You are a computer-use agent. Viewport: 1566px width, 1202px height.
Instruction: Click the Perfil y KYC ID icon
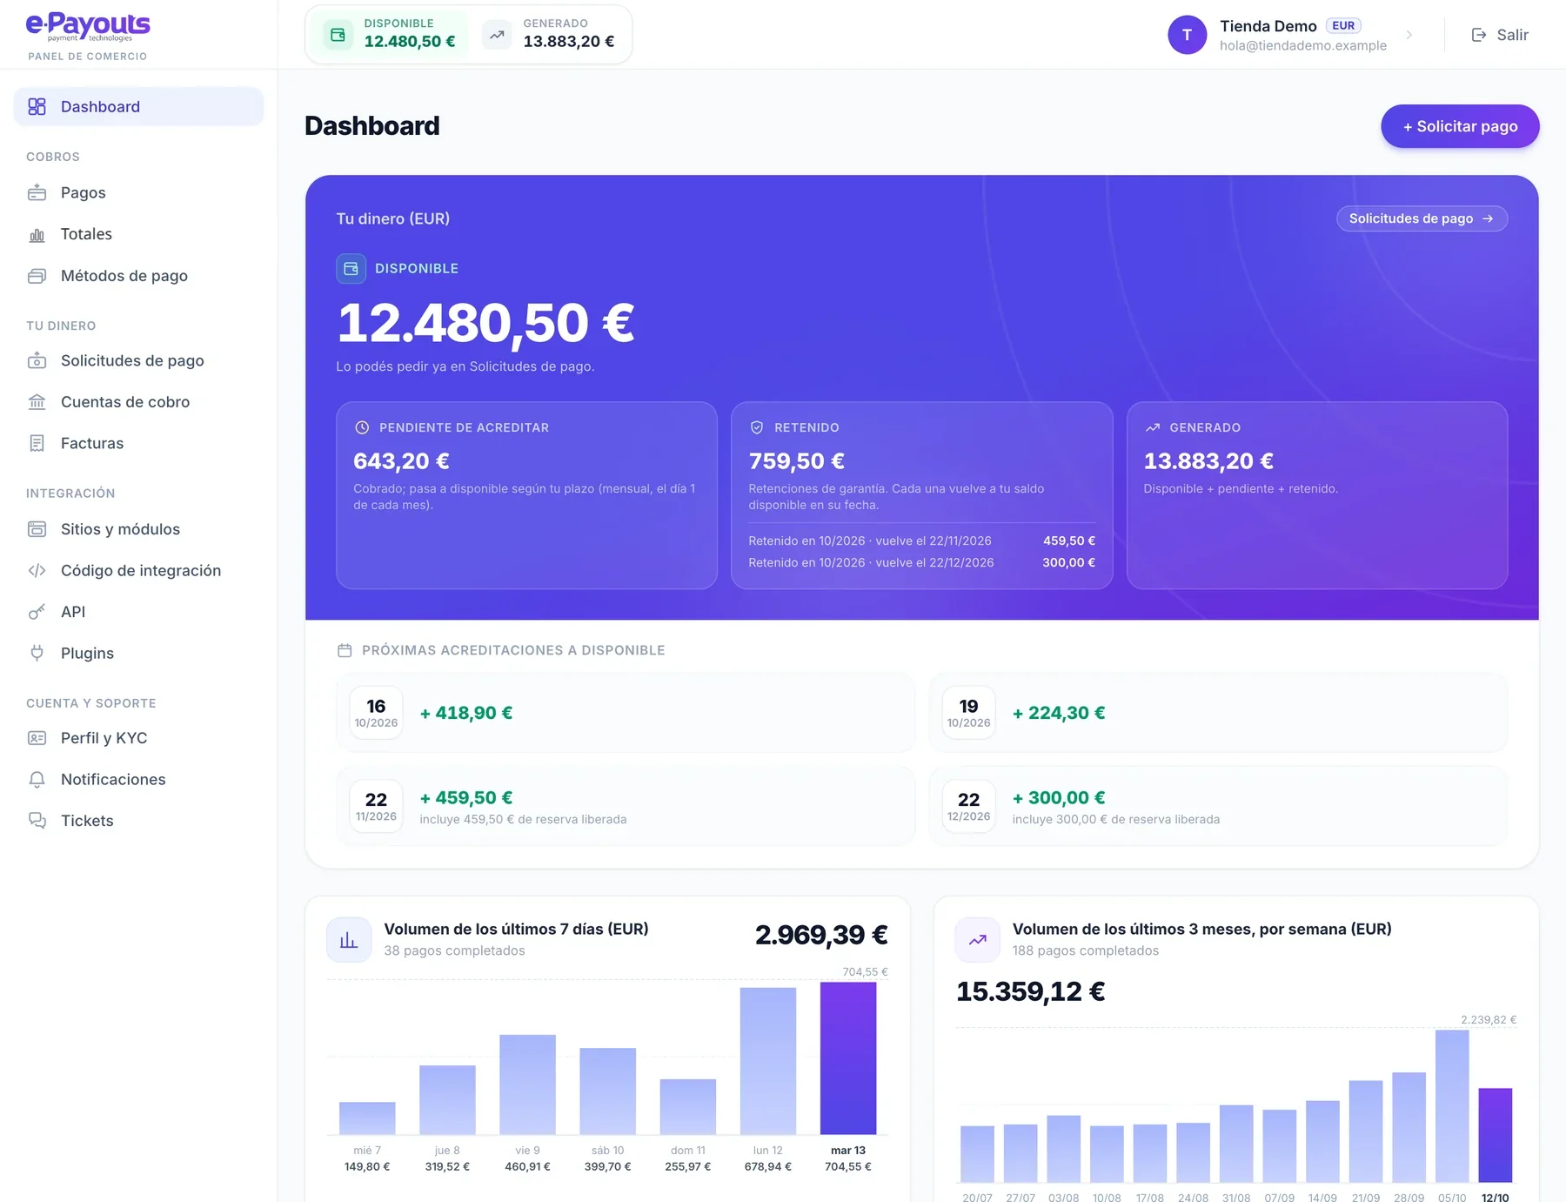click(37, 738)
